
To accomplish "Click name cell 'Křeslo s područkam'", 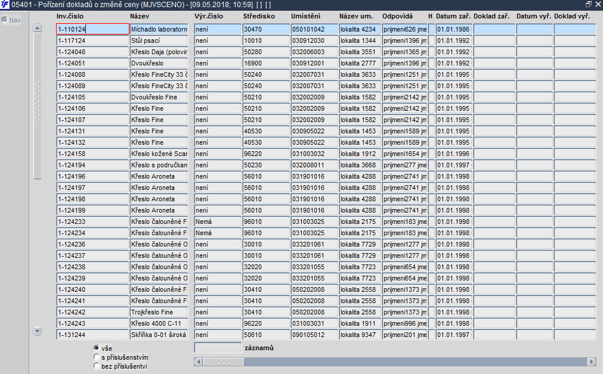I will coord(159,165).
